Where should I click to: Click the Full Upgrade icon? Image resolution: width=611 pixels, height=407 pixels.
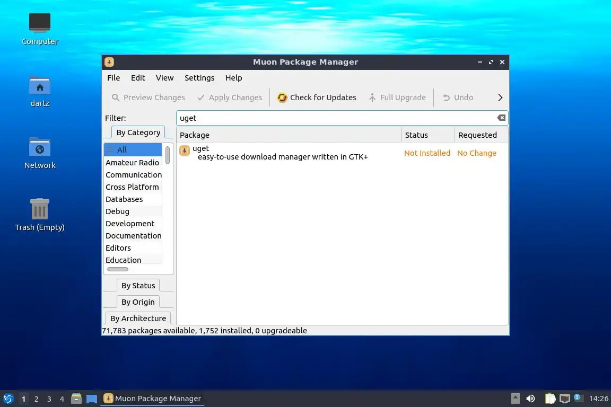click(x=372, y=98)
